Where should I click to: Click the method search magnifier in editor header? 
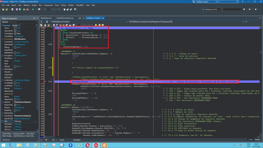tap(246, 22)
